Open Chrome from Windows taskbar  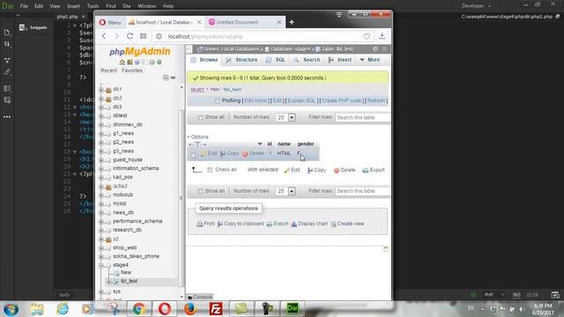point(139,309)
